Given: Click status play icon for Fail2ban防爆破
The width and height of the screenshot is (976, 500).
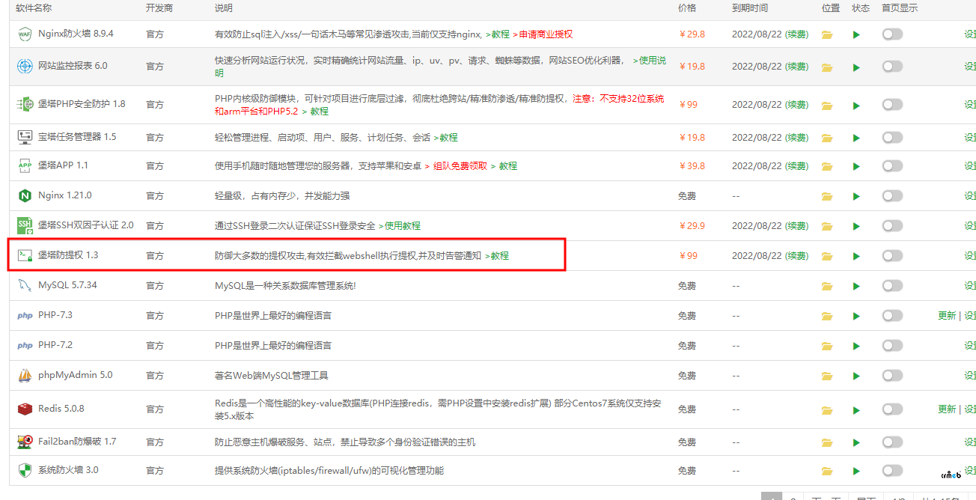Looking at the screenshot, I should (x=856, y=442).
